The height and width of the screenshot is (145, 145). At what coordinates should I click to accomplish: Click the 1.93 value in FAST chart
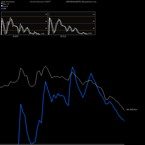[42, 34]
